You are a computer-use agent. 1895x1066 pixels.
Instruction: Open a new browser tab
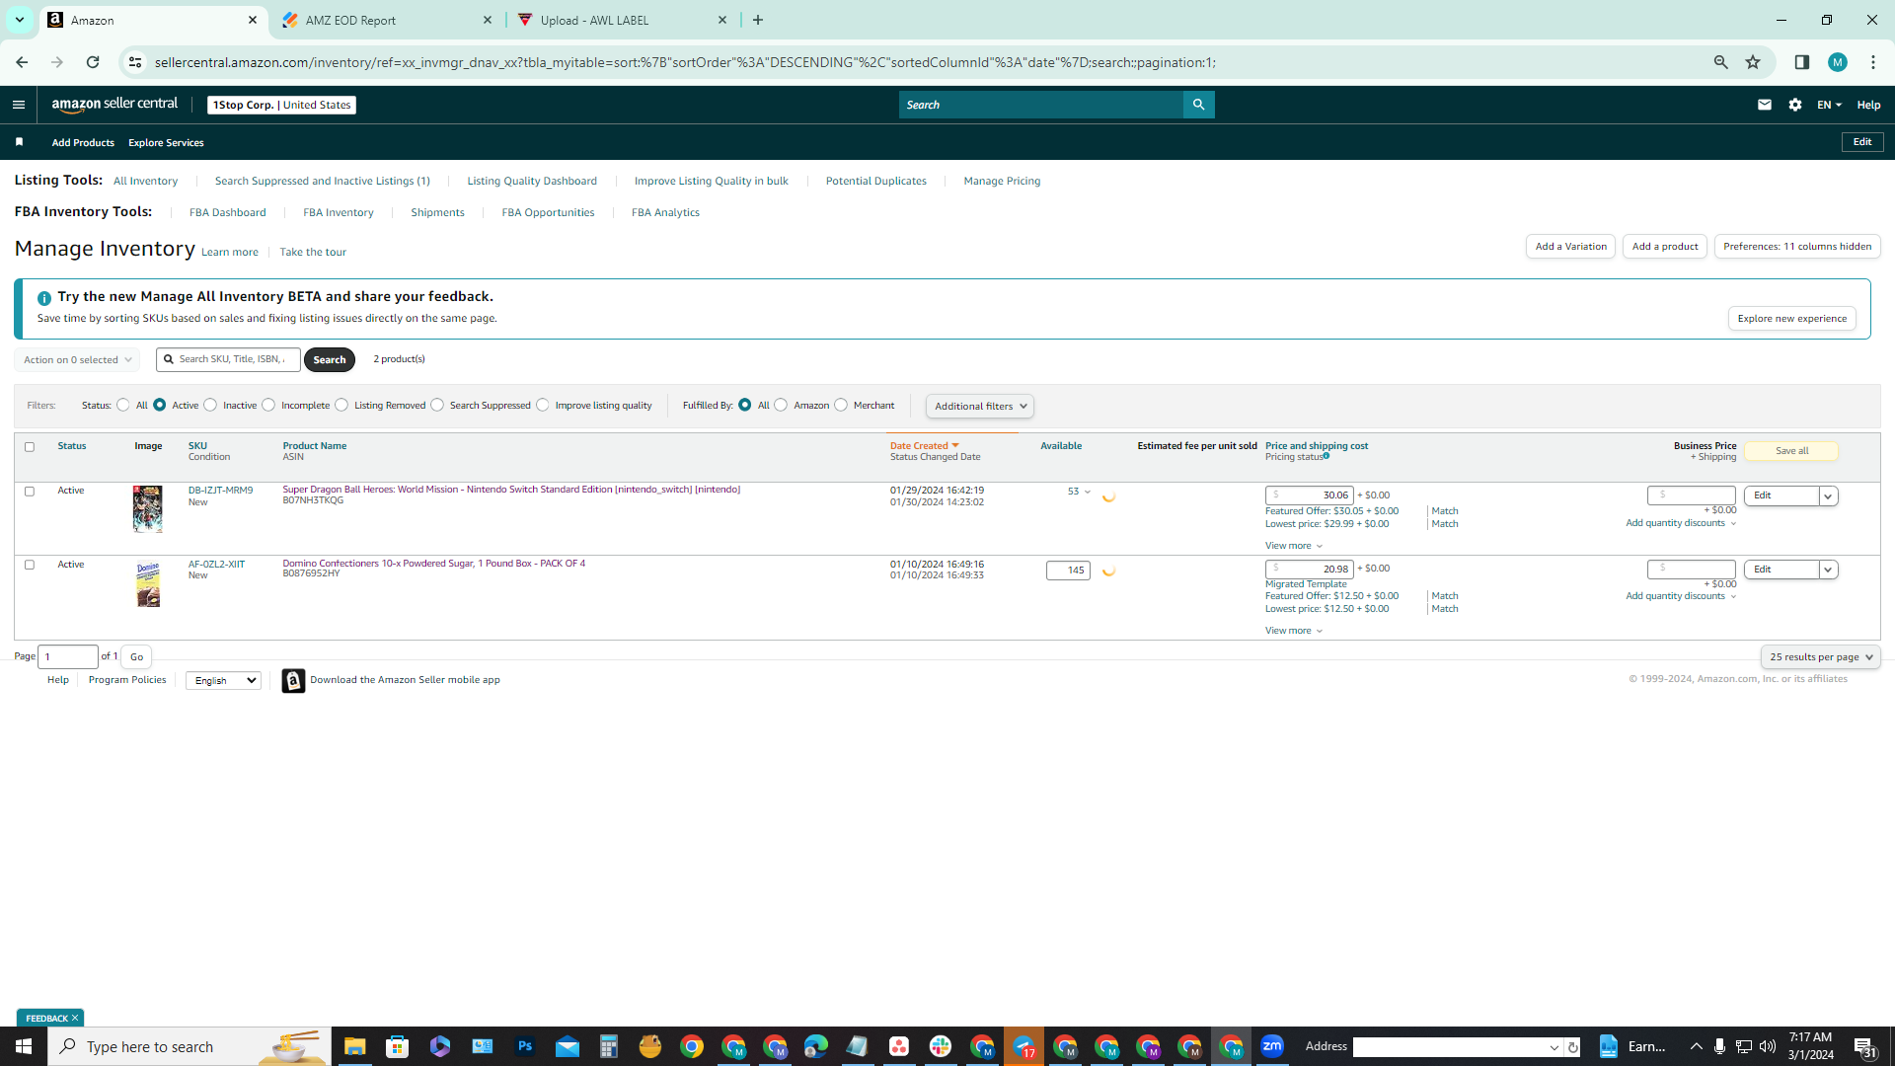(758, 20)
